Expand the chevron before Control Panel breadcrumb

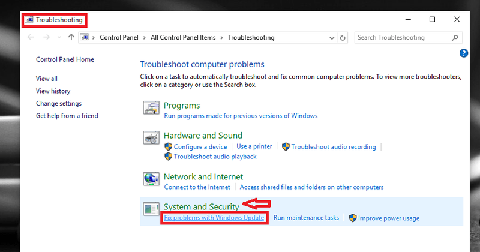point(94,38)
